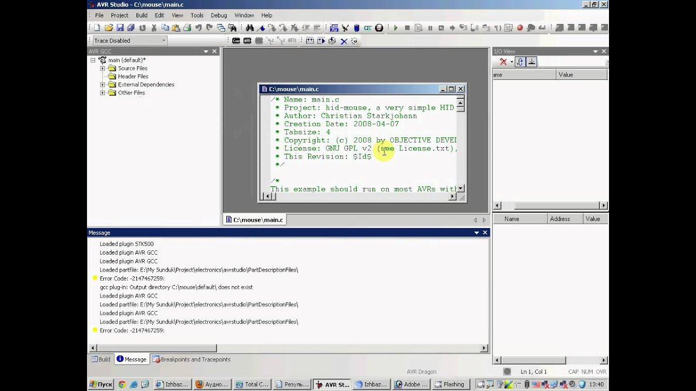The height and width of the screenshot is (391, 696).
Task: Toggle the I/O View pin-down arrow button
Action: [x=532, y=62]
